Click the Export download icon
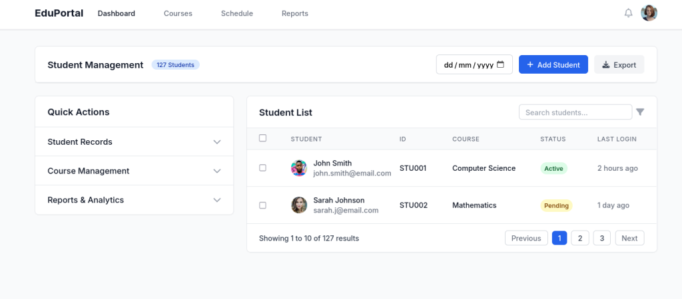The image size is (682, 299). pos(606,64)
